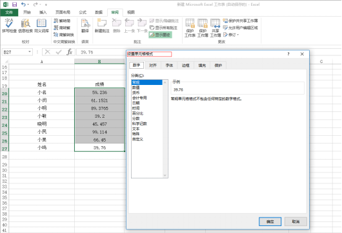The height and width of the screenshot is (233, 342).
Task: Click 共享工作簿 share workbook icon
Action: (x=216, y=28)
